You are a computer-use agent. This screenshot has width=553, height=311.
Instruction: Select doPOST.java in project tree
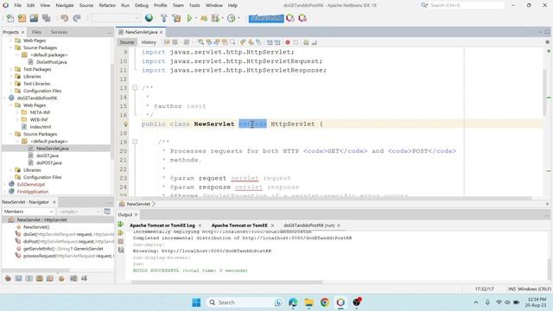point(49,163)
